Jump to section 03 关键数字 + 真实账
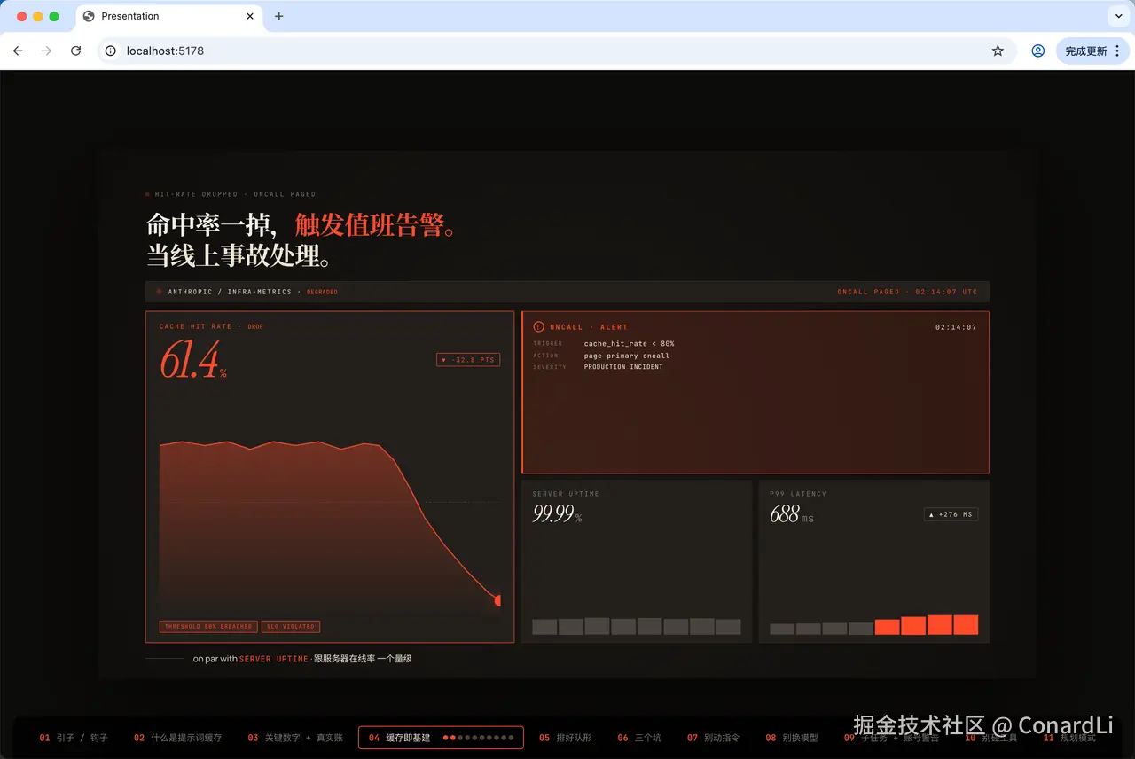This screenshot has width=1135, height=759. click(x=295, y=738)
